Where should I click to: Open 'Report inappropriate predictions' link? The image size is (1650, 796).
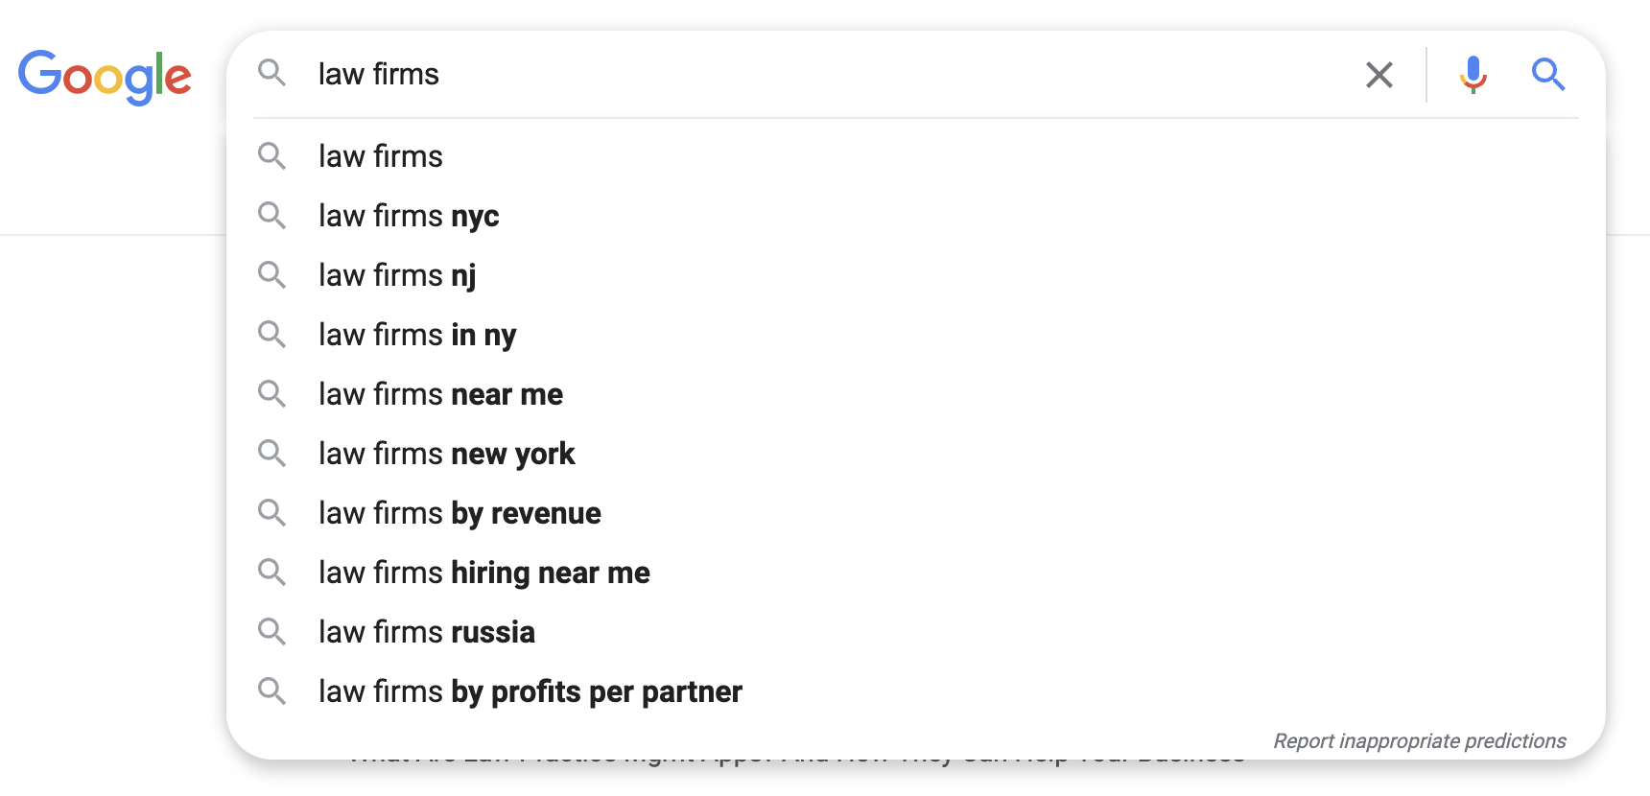pyautogui.click(x=1419, y=741)
